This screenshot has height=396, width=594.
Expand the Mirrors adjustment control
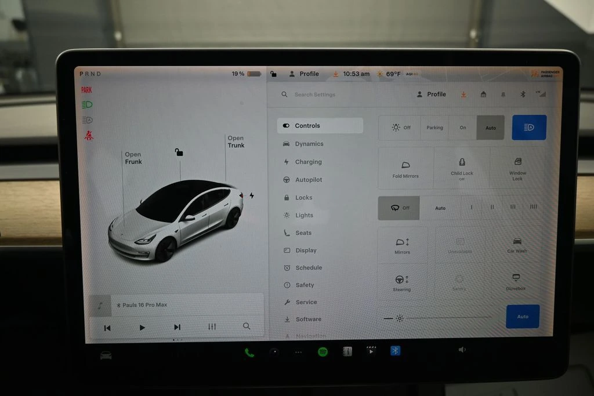(402, 245)
